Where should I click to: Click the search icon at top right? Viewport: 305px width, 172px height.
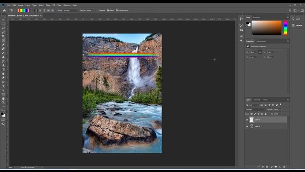pyautogui.click(x=290, y=11)
